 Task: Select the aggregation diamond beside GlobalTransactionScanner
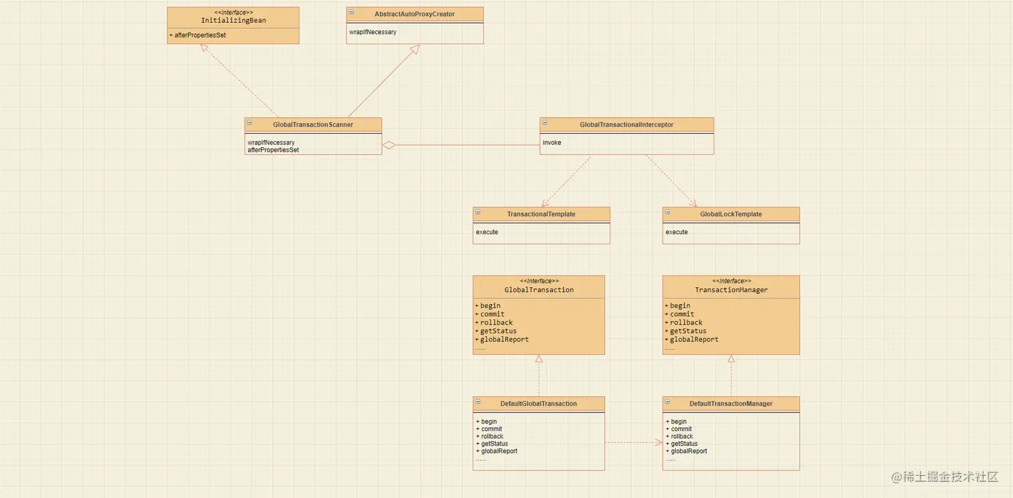[389, 145]
